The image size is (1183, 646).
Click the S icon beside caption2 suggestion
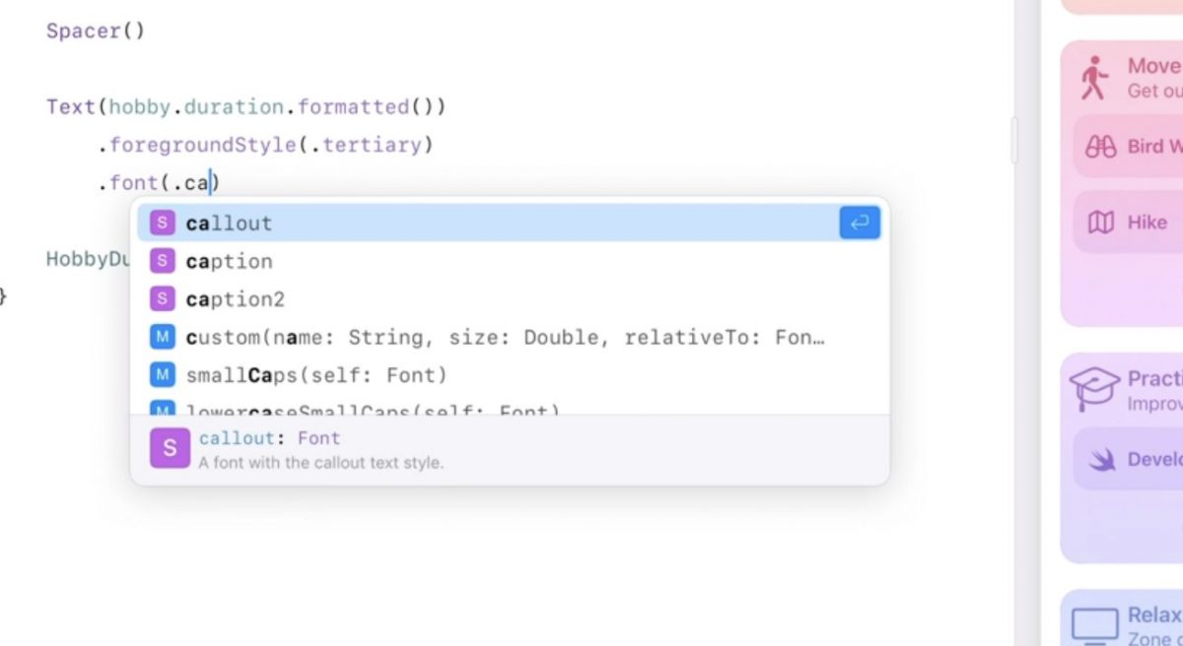tap(162, 298)
